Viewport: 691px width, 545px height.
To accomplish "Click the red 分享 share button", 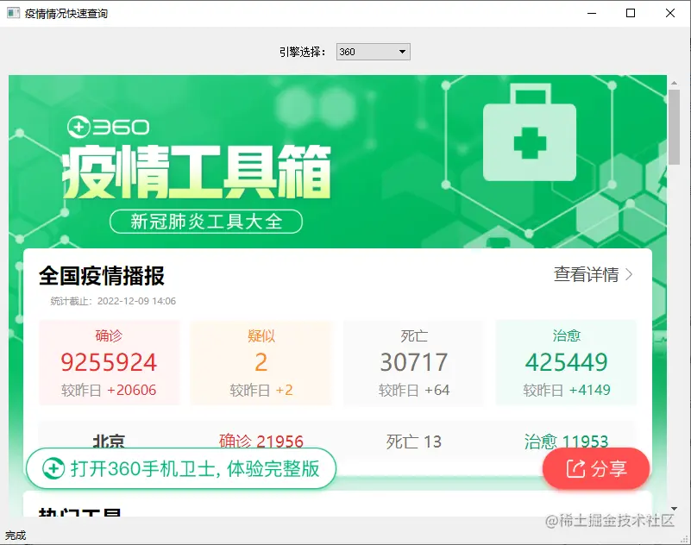I will (x=596, y=468).
